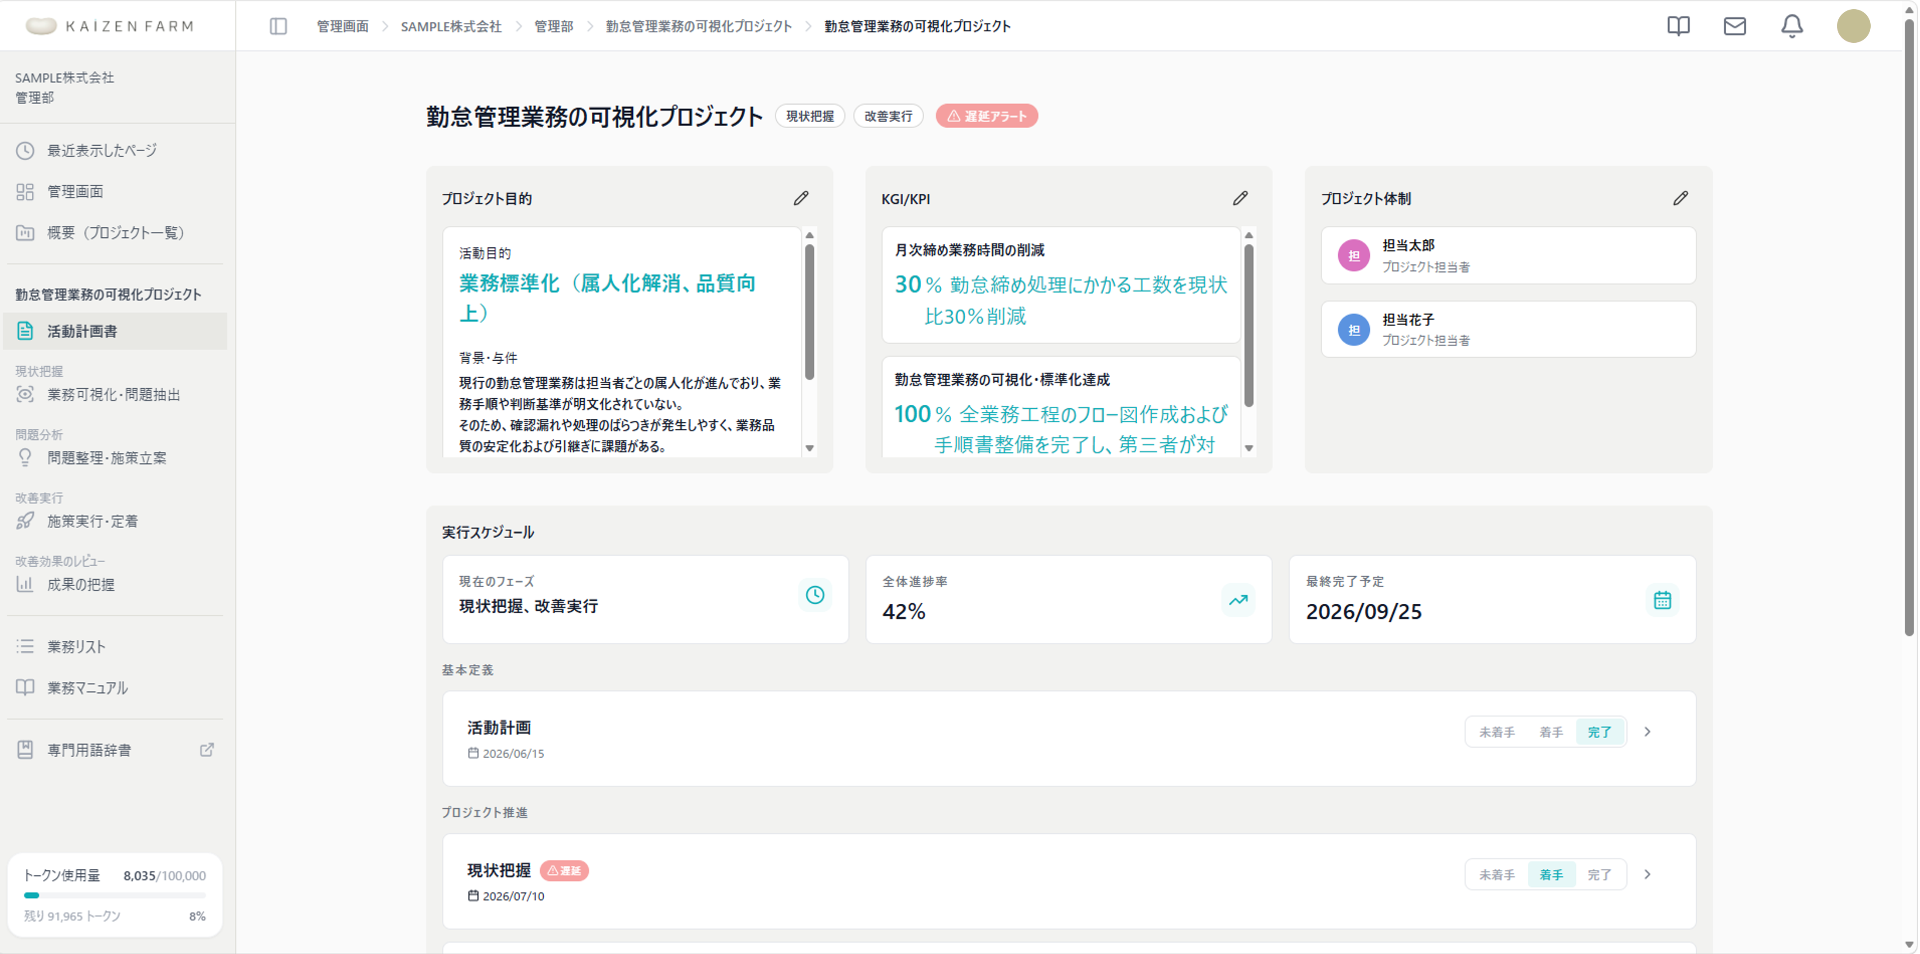Click the main page vertical scrollbar
The width and height of the screenshot is (1920, 954).
click(x=1908, y=328)
